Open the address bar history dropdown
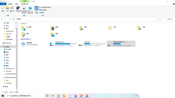Screen dimensions: 175x98 point(156,19)
